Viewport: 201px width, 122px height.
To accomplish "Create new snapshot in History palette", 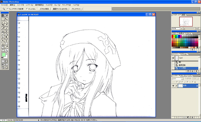I will click(192, 71).
